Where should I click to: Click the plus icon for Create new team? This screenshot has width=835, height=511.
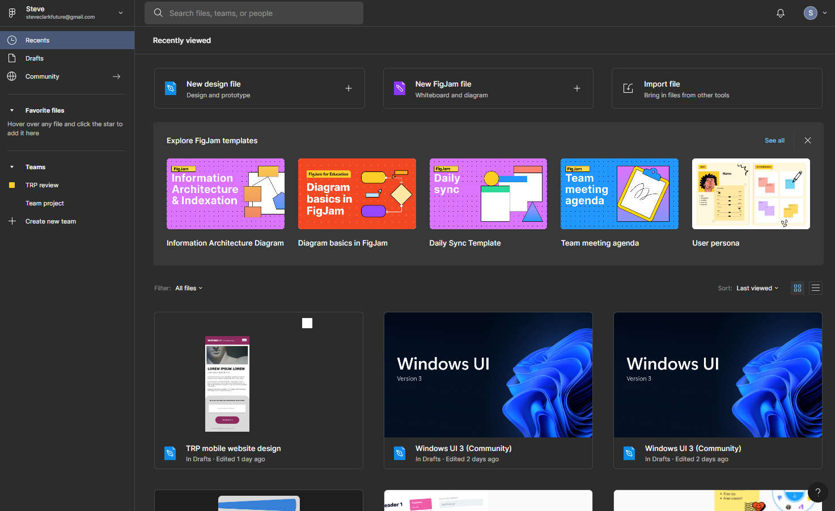point(12,221)
